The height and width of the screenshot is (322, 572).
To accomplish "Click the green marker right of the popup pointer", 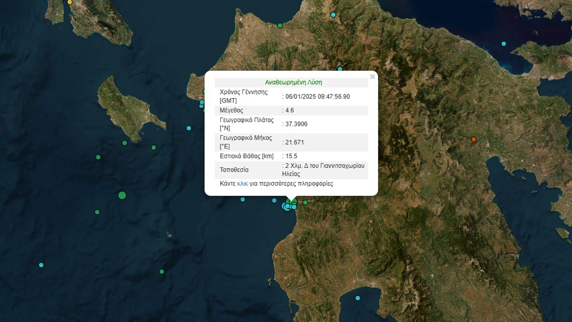I will (x=305, y=203).
